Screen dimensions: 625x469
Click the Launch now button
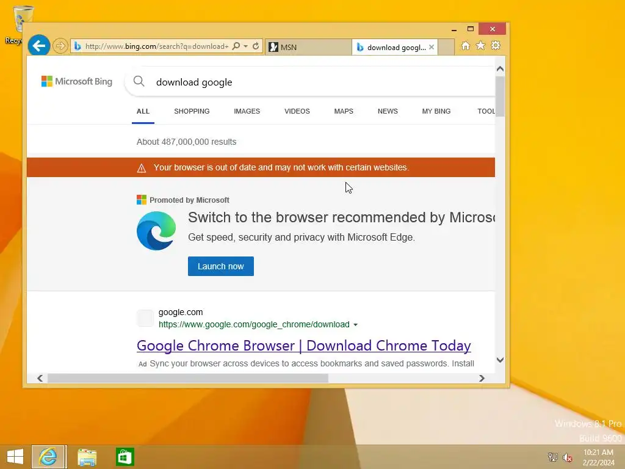pyautogui.click(x=221, y=266)
